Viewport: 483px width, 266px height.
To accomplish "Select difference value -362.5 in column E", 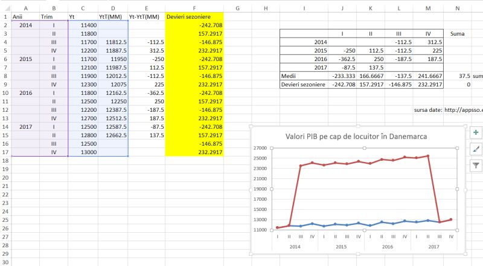I will click(146, 93).
